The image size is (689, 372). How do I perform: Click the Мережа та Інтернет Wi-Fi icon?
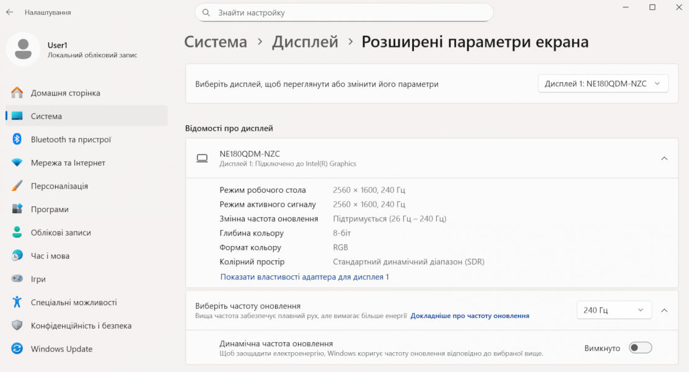pyautogui.click(x=17, y=163)
